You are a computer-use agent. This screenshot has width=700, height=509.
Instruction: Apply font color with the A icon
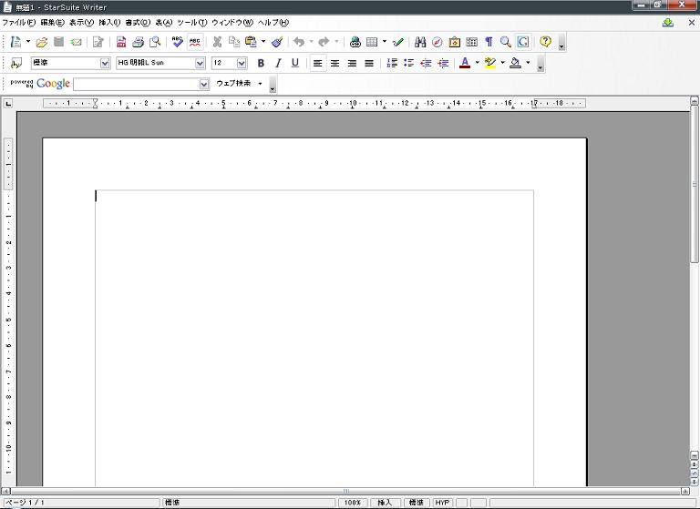point(465,63)
